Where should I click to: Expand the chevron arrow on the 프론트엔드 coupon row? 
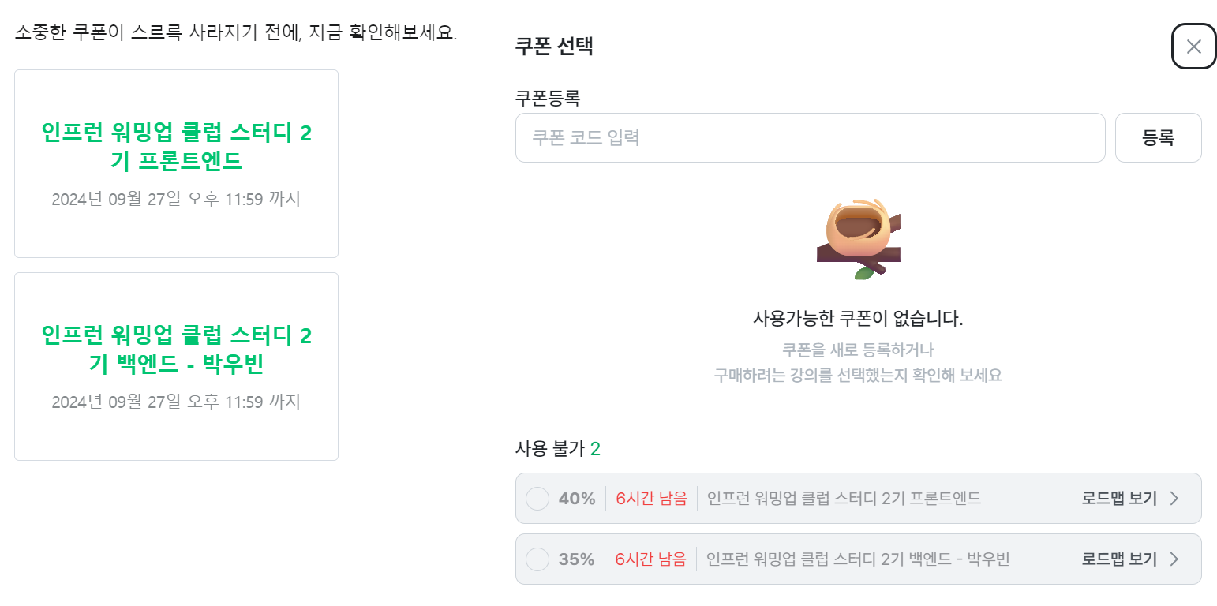1174,499
